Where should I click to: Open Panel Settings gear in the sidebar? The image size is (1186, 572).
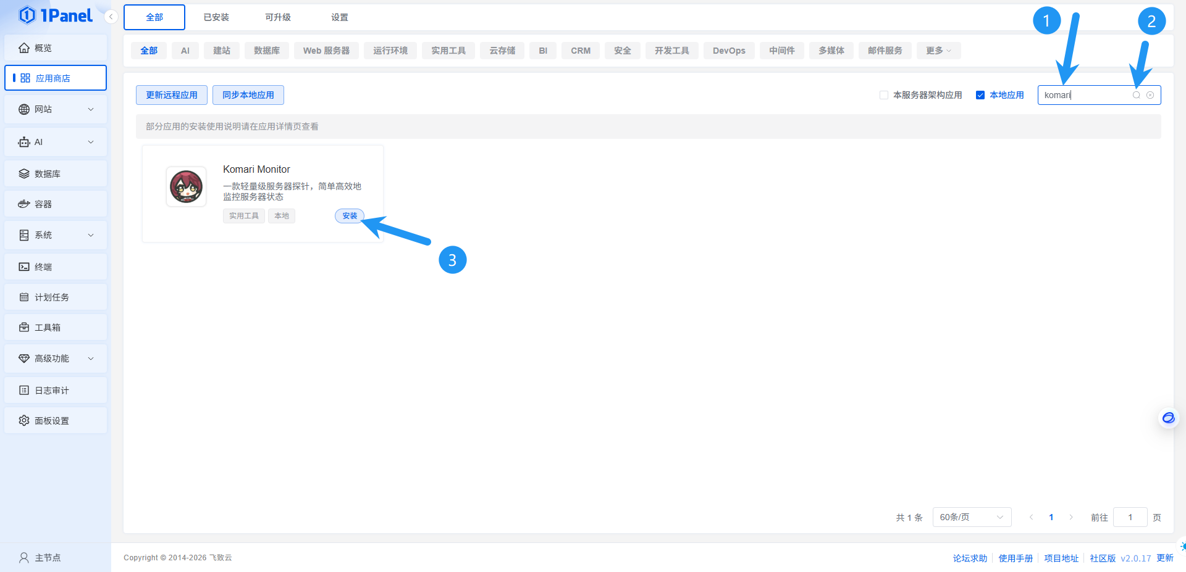click(x=24, y=421)
